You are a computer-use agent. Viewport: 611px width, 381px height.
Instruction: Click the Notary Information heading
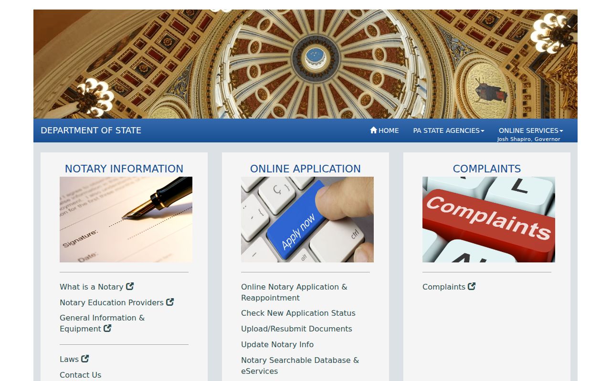(124, 169)
